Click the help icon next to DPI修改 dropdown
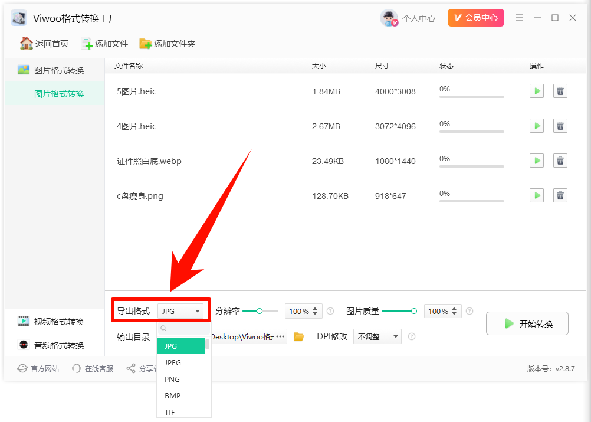Screen dimensions: 591x422 click(412, 336)
